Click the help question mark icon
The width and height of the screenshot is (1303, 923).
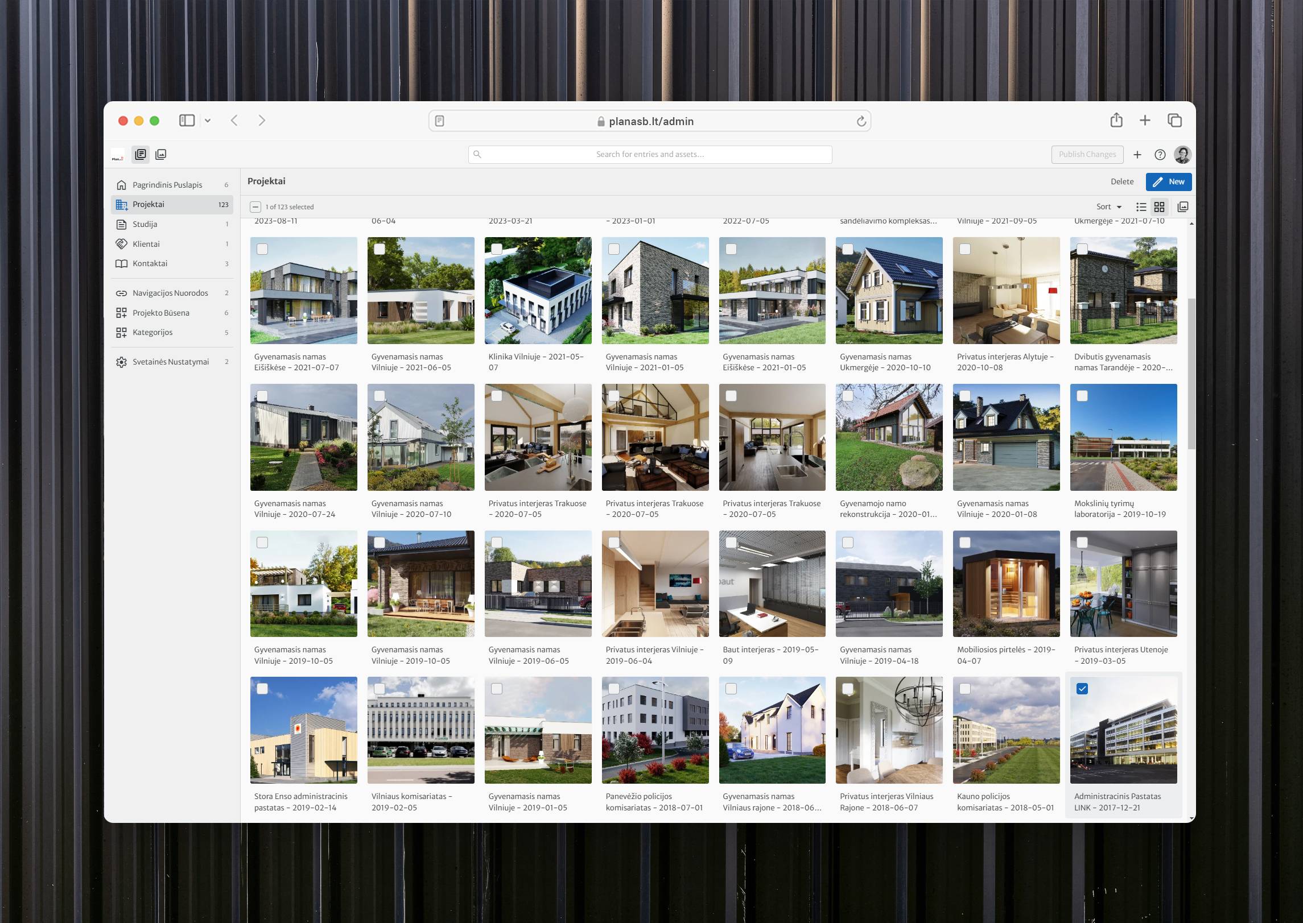click(x=1159, y=154)
